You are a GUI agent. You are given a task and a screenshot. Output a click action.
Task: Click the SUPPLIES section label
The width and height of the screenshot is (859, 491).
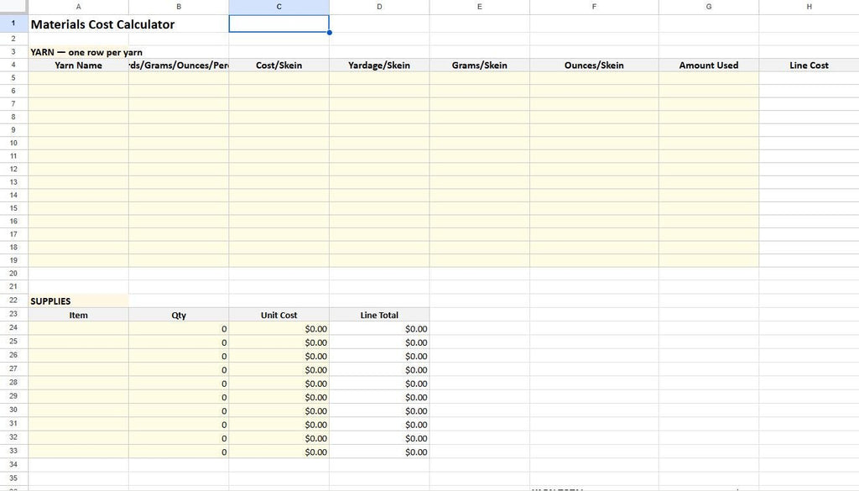(78, 300)
